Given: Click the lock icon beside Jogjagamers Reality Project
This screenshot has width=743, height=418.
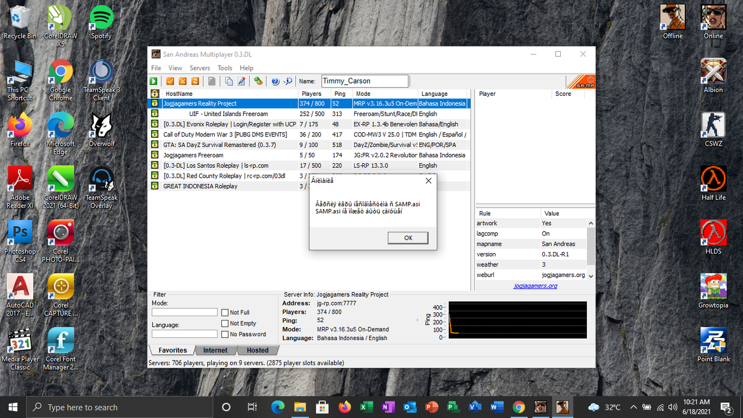Looking at the screenshot, I should [x=155, y=103].
